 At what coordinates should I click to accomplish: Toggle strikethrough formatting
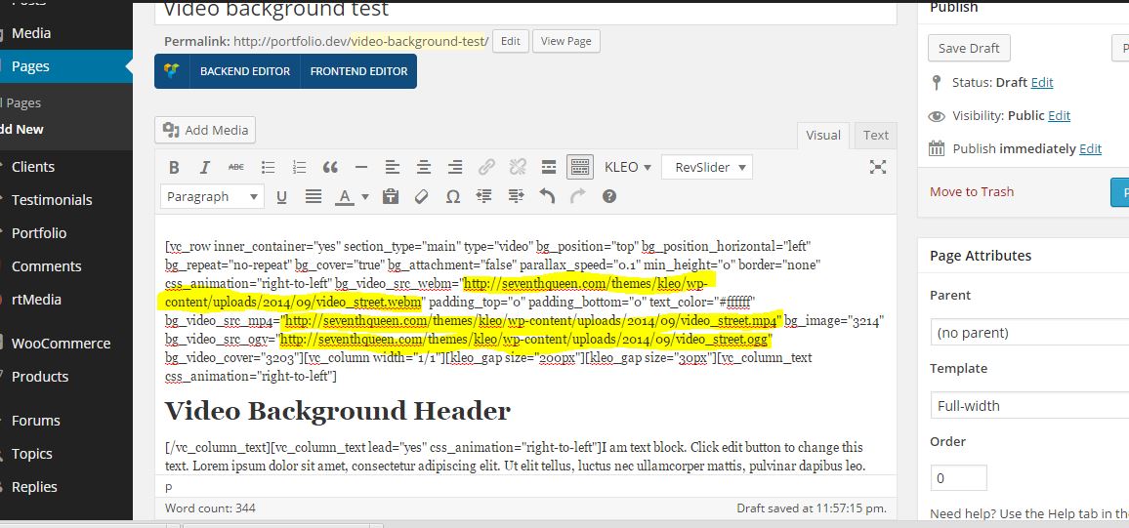click(236, 167)
